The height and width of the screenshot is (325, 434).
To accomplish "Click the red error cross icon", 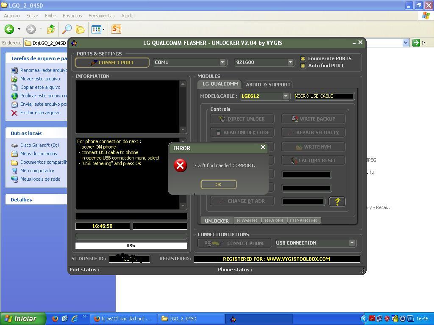I will point(180,165).
